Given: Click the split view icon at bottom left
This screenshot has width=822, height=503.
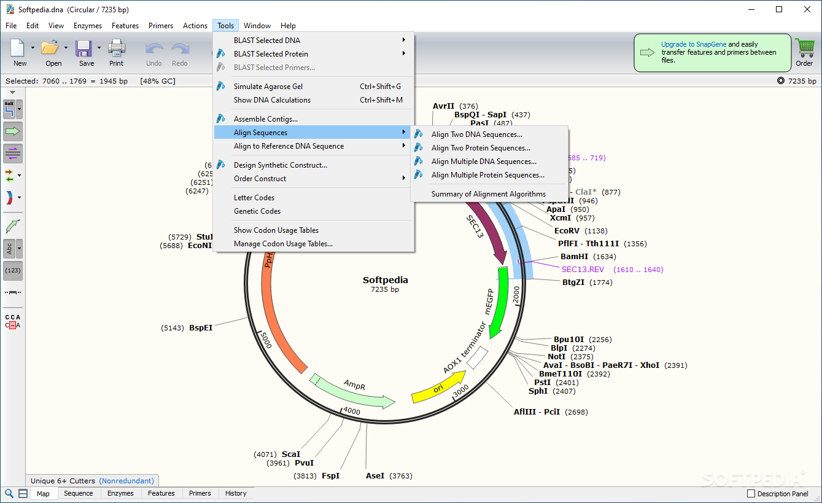Looking at the screenshot, I should (23, 493).
